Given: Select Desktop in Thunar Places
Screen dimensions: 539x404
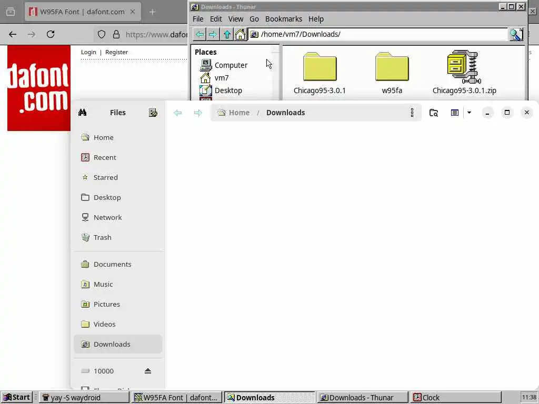Looking at the screenshot, I should point(221,90).
